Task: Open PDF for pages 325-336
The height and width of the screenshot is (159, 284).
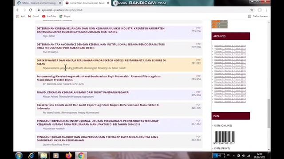Action: [198, 105]
